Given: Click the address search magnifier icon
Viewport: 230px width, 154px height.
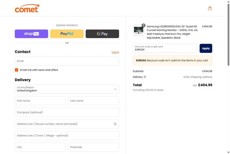Looking at the screenshot, I should [x=115, y=124].
